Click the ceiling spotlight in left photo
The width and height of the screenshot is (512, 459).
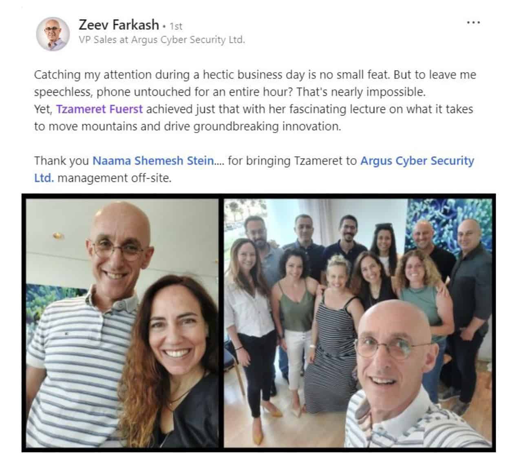(x=58, y=236)
